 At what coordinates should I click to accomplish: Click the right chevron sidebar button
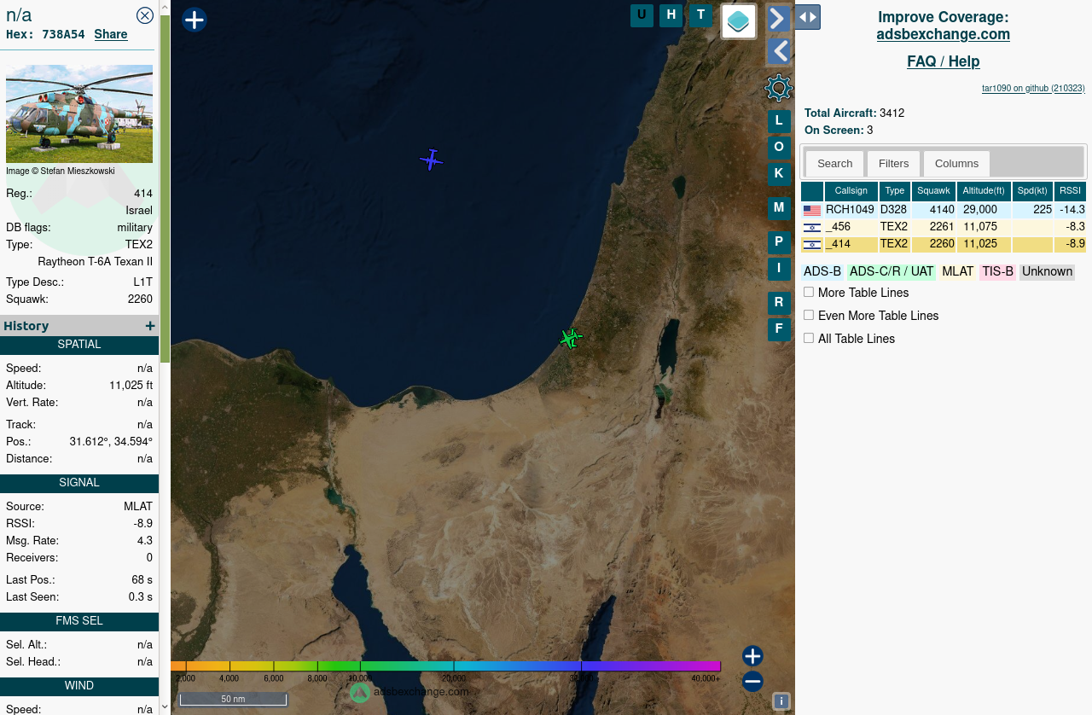coord(778,18)
